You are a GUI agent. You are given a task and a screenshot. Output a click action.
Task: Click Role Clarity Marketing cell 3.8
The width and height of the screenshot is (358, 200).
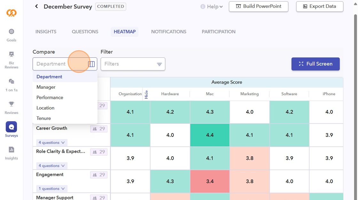[250, 158]
